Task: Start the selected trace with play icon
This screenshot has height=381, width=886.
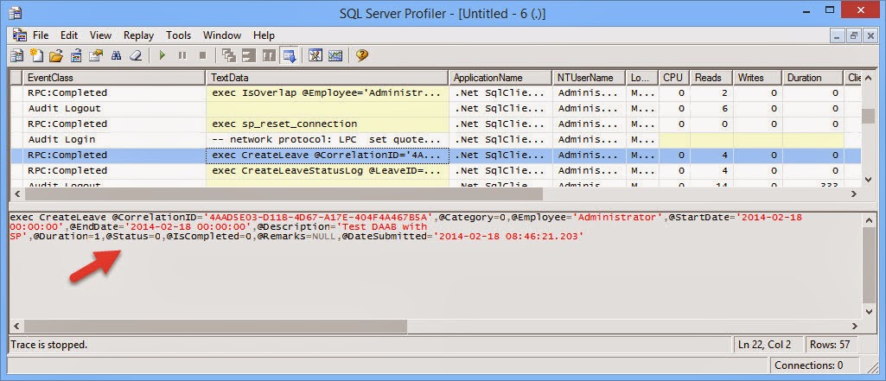Action: tap(163, 55)
